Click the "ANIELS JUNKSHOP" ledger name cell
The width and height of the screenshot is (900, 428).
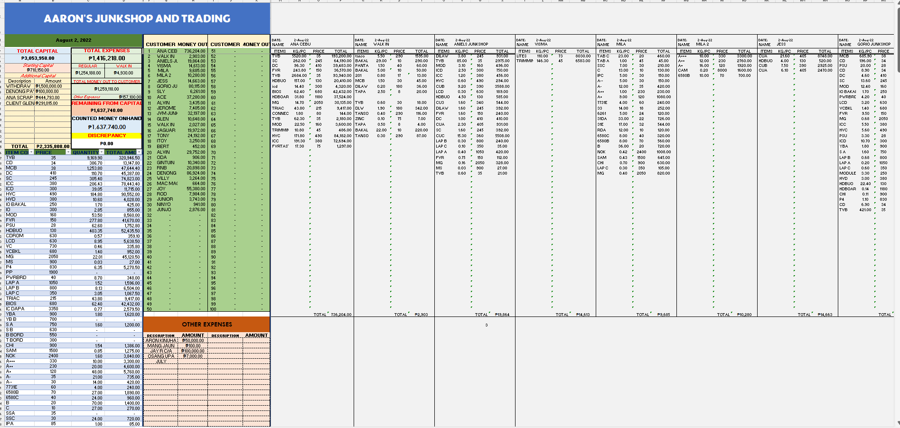pyautogui.click(x=471, y=45)
